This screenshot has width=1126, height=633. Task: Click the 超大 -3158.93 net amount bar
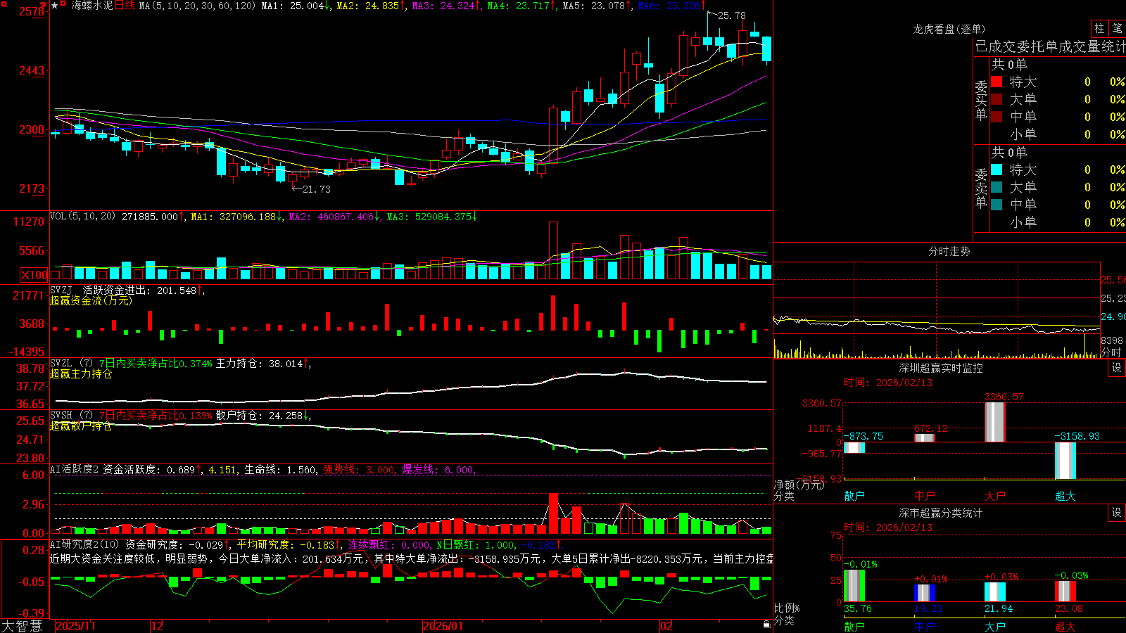(1065, 461)
